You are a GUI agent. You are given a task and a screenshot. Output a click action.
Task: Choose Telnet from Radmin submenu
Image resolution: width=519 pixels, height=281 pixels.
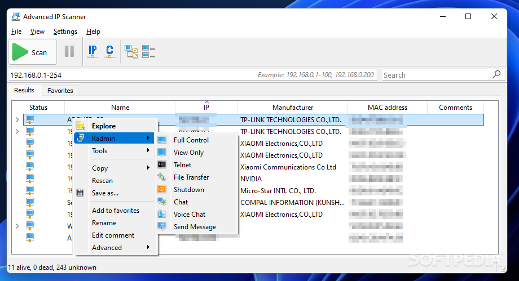(197, 164)
